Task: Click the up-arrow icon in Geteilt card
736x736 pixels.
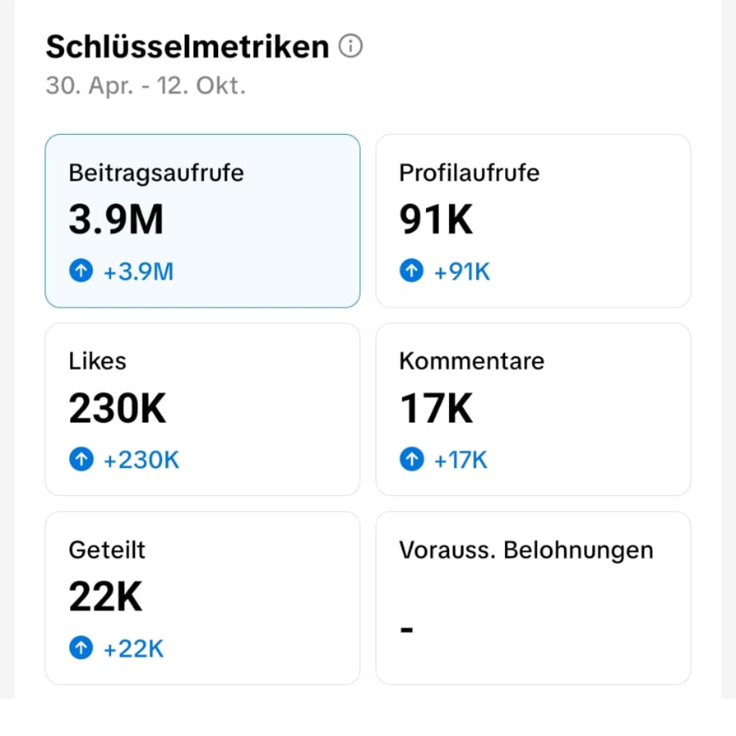Action: 80,649
